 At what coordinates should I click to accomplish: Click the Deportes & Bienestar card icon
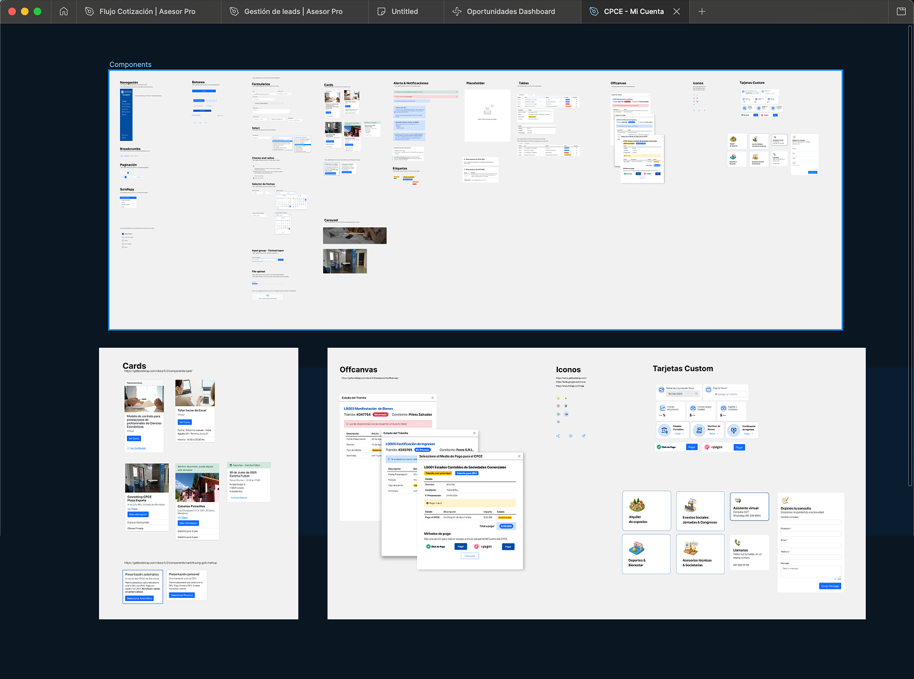(637, 548)
